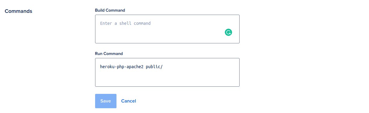This screenshot has width=369, height=113.
Task: Focus the Build Command text area
Action: click(x=167, y=29)
